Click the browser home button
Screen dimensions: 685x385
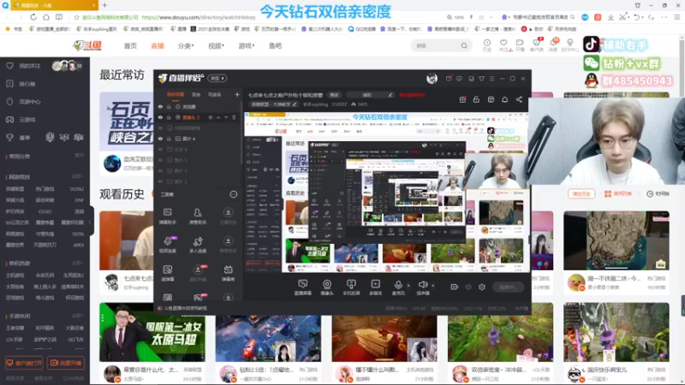(46, 17)
